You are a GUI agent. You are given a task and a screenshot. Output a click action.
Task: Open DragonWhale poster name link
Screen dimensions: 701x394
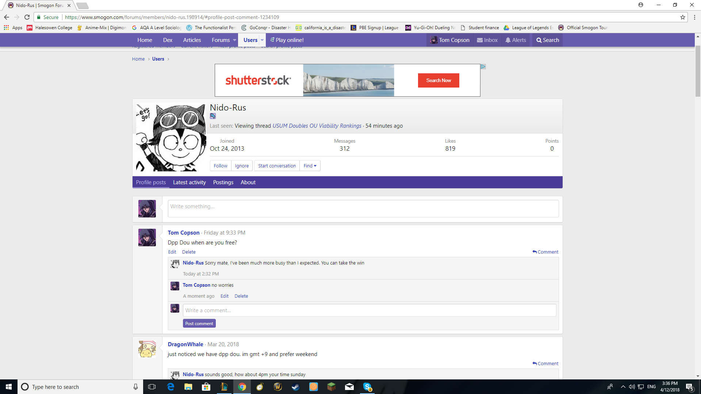[x=185, y=344]
